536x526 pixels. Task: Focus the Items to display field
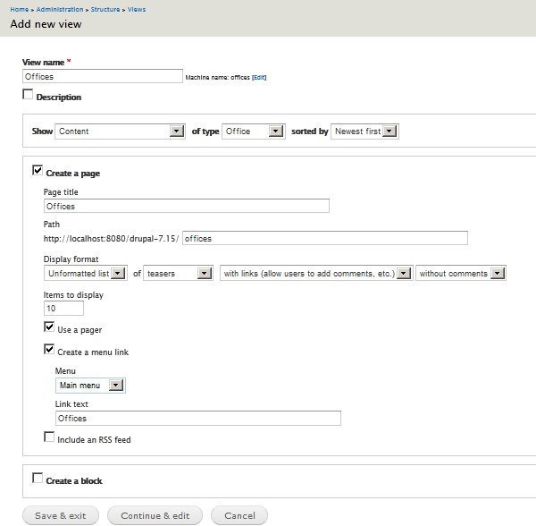[x=63, y=309]
